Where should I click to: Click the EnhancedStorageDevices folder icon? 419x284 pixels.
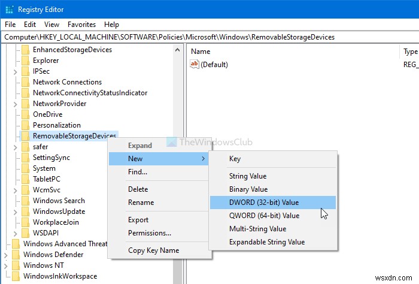coord(25,50)
